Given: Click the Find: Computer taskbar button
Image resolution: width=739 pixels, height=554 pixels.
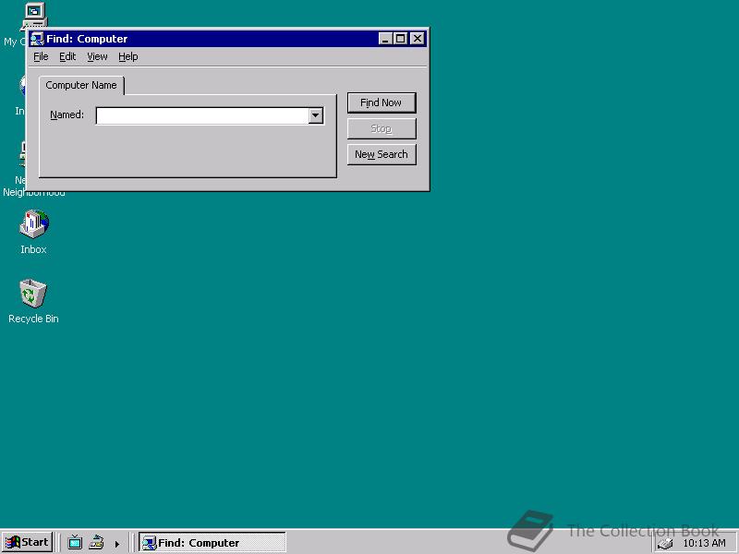Looking at the screenshot, I should point(212,543).
